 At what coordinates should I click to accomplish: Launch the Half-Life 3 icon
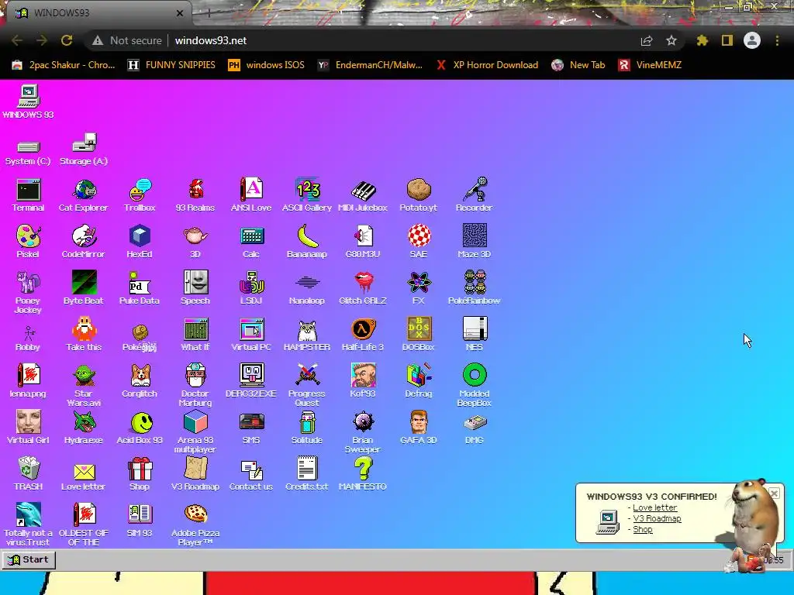click(363, 335)
